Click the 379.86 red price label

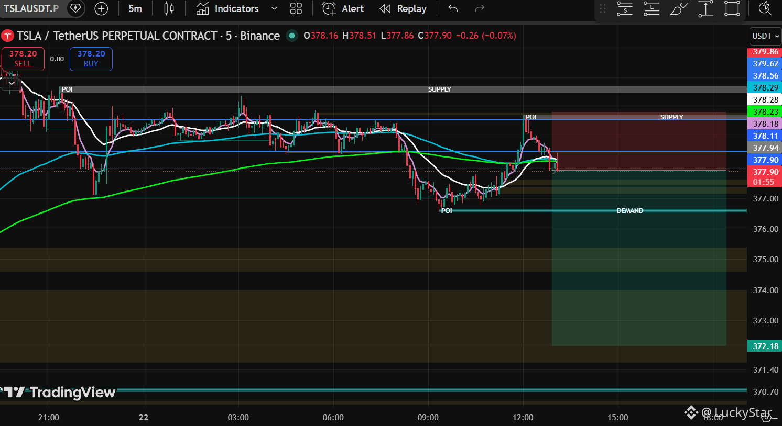click(x=765, y=51)
